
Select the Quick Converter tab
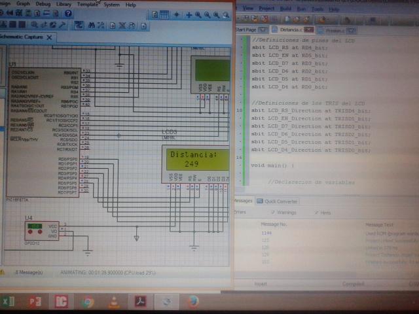click(x=278, y=201)
